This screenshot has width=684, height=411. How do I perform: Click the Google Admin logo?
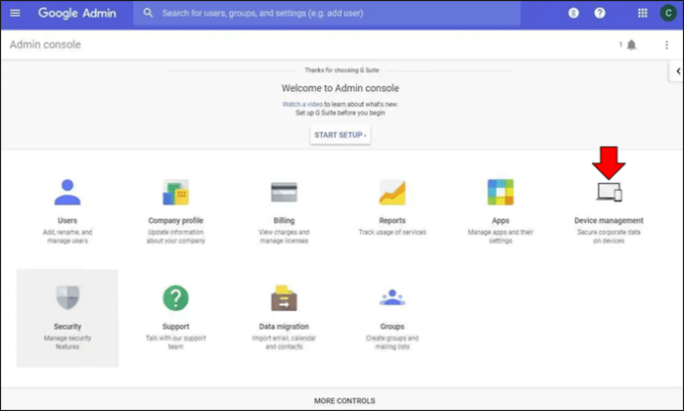point(76,13)
